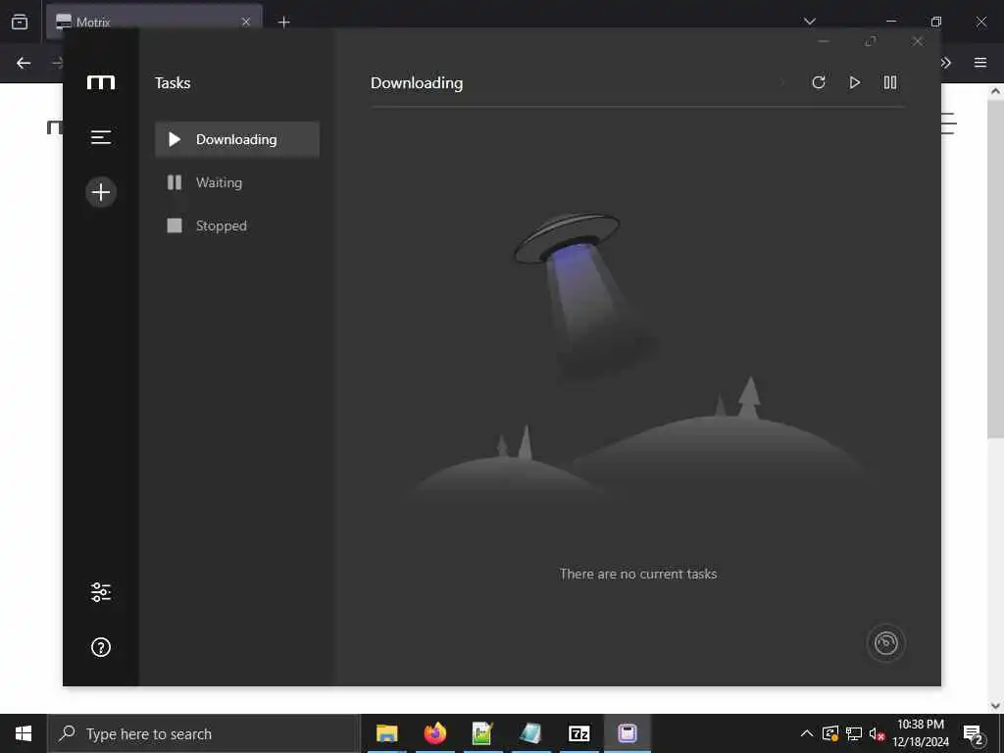Open a new browser tab
The width and height of the screenshot is (1004, 753).
click(x=283, y=22)
